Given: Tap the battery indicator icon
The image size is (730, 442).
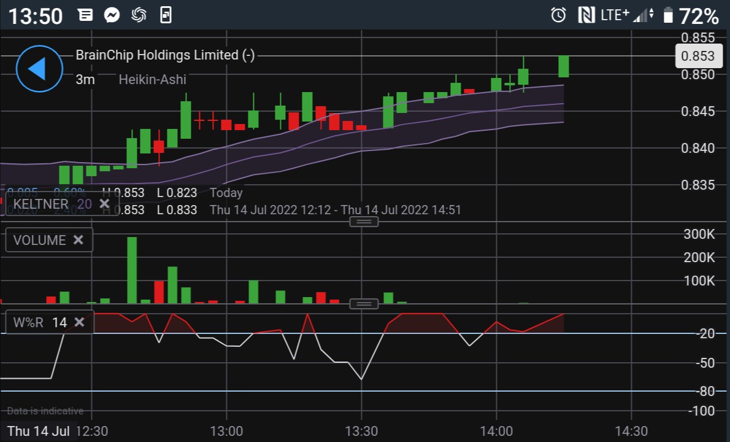Looking at the screenshot, I should click(x=669, y=15).
